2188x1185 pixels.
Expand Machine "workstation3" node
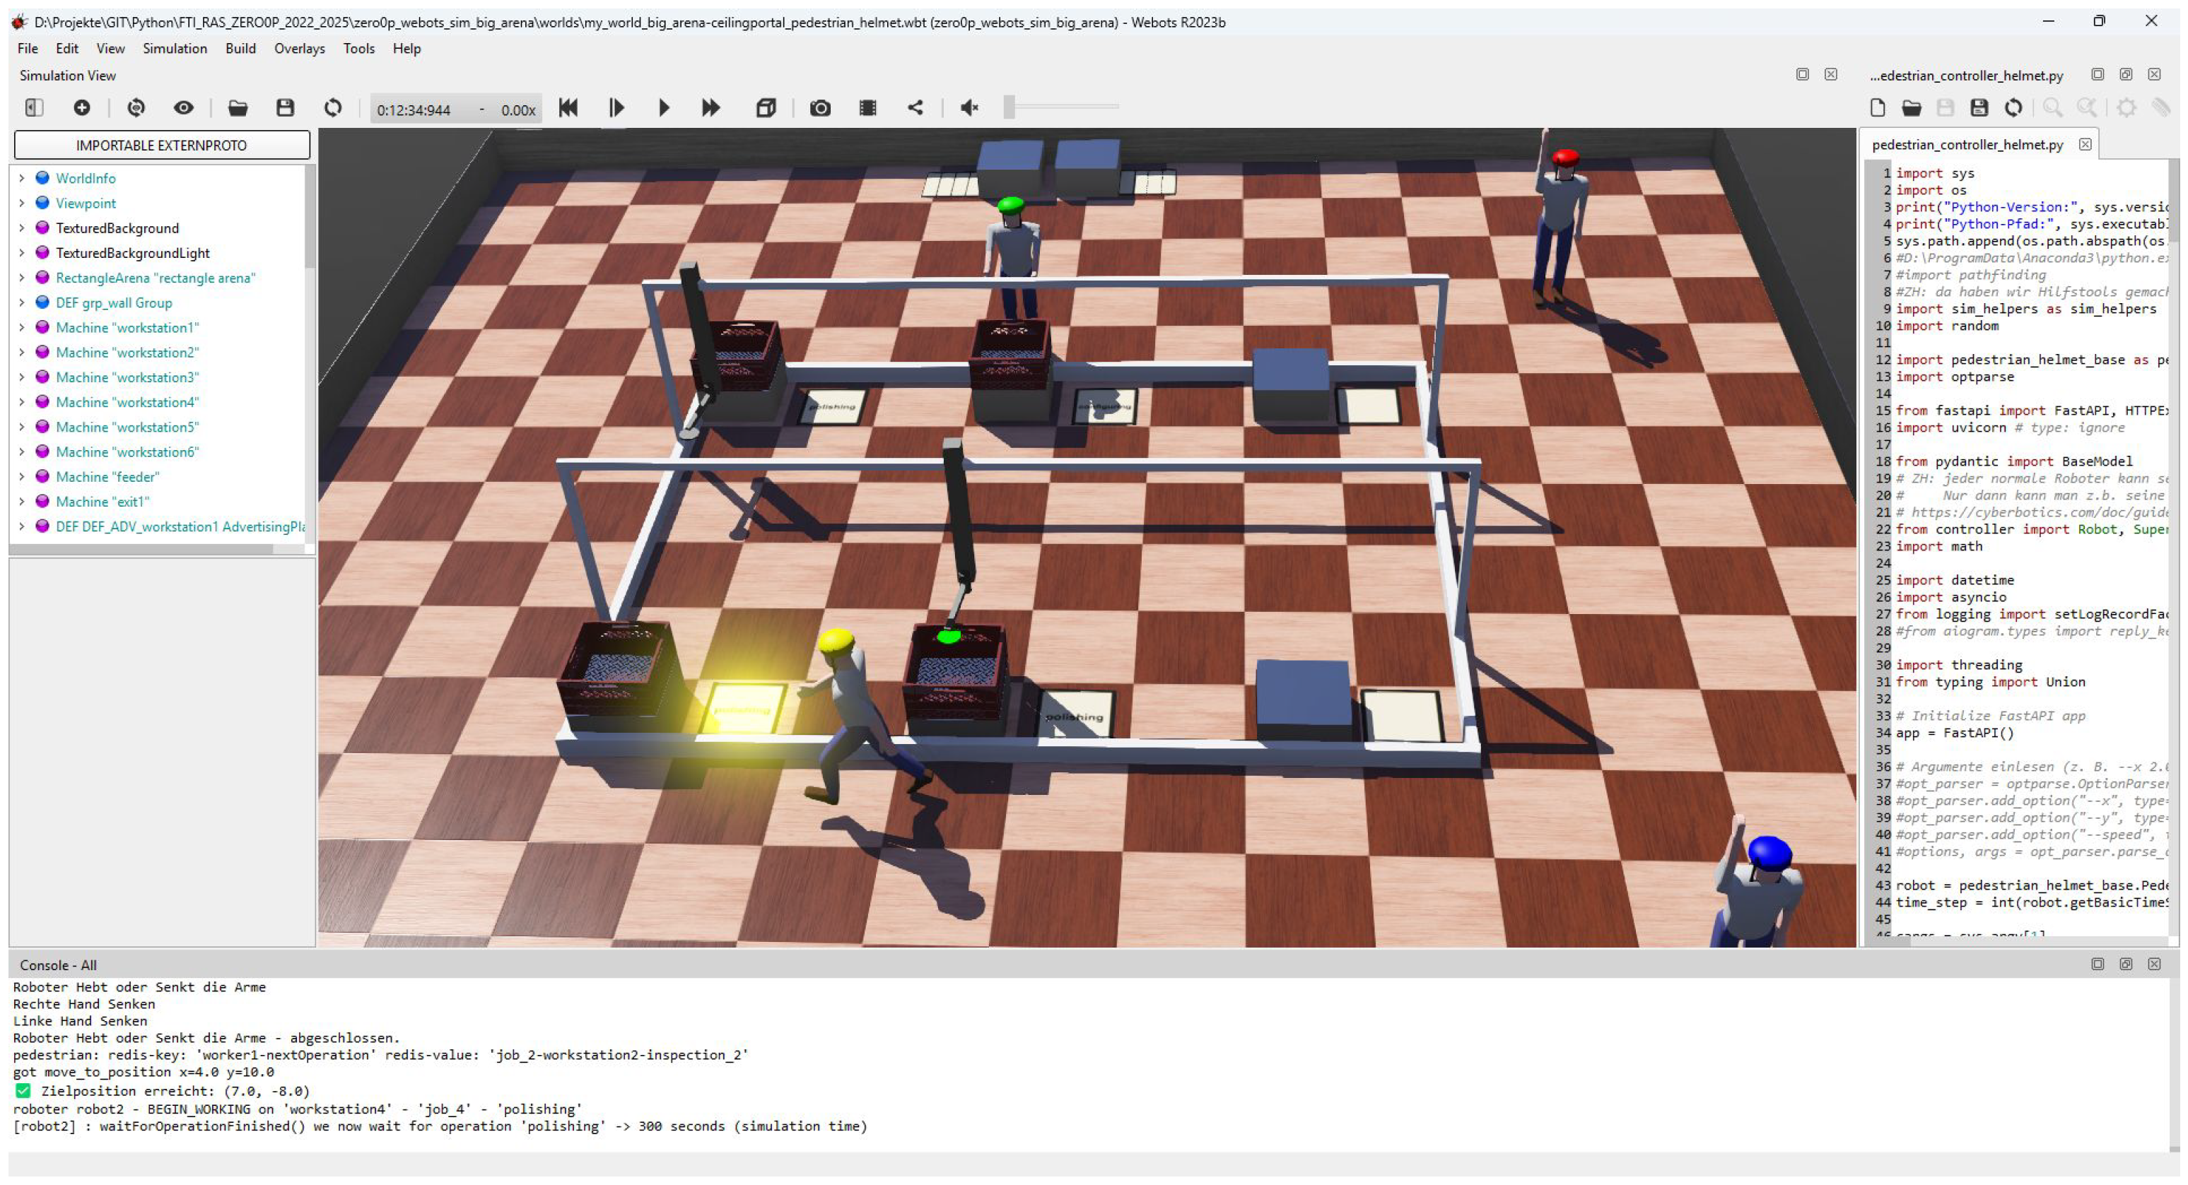[21, 378]
